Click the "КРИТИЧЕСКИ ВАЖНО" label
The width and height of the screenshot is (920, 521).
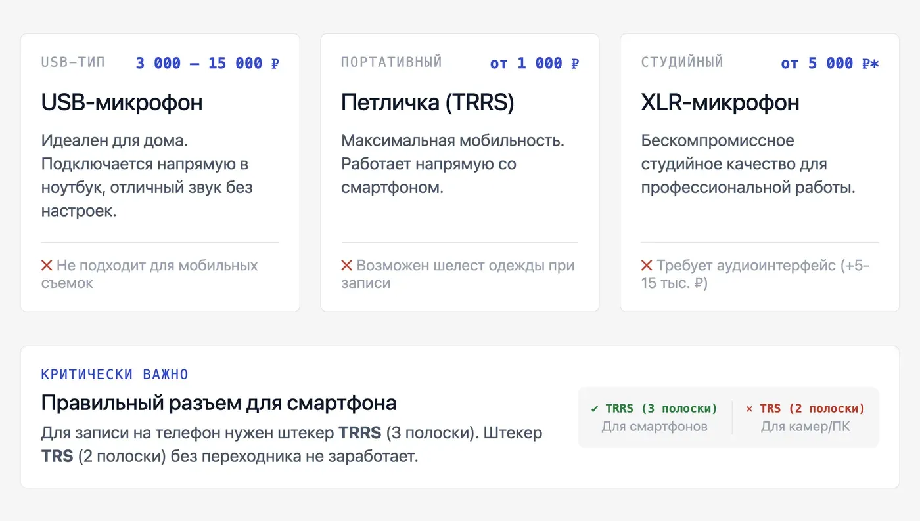pos(114,375)
